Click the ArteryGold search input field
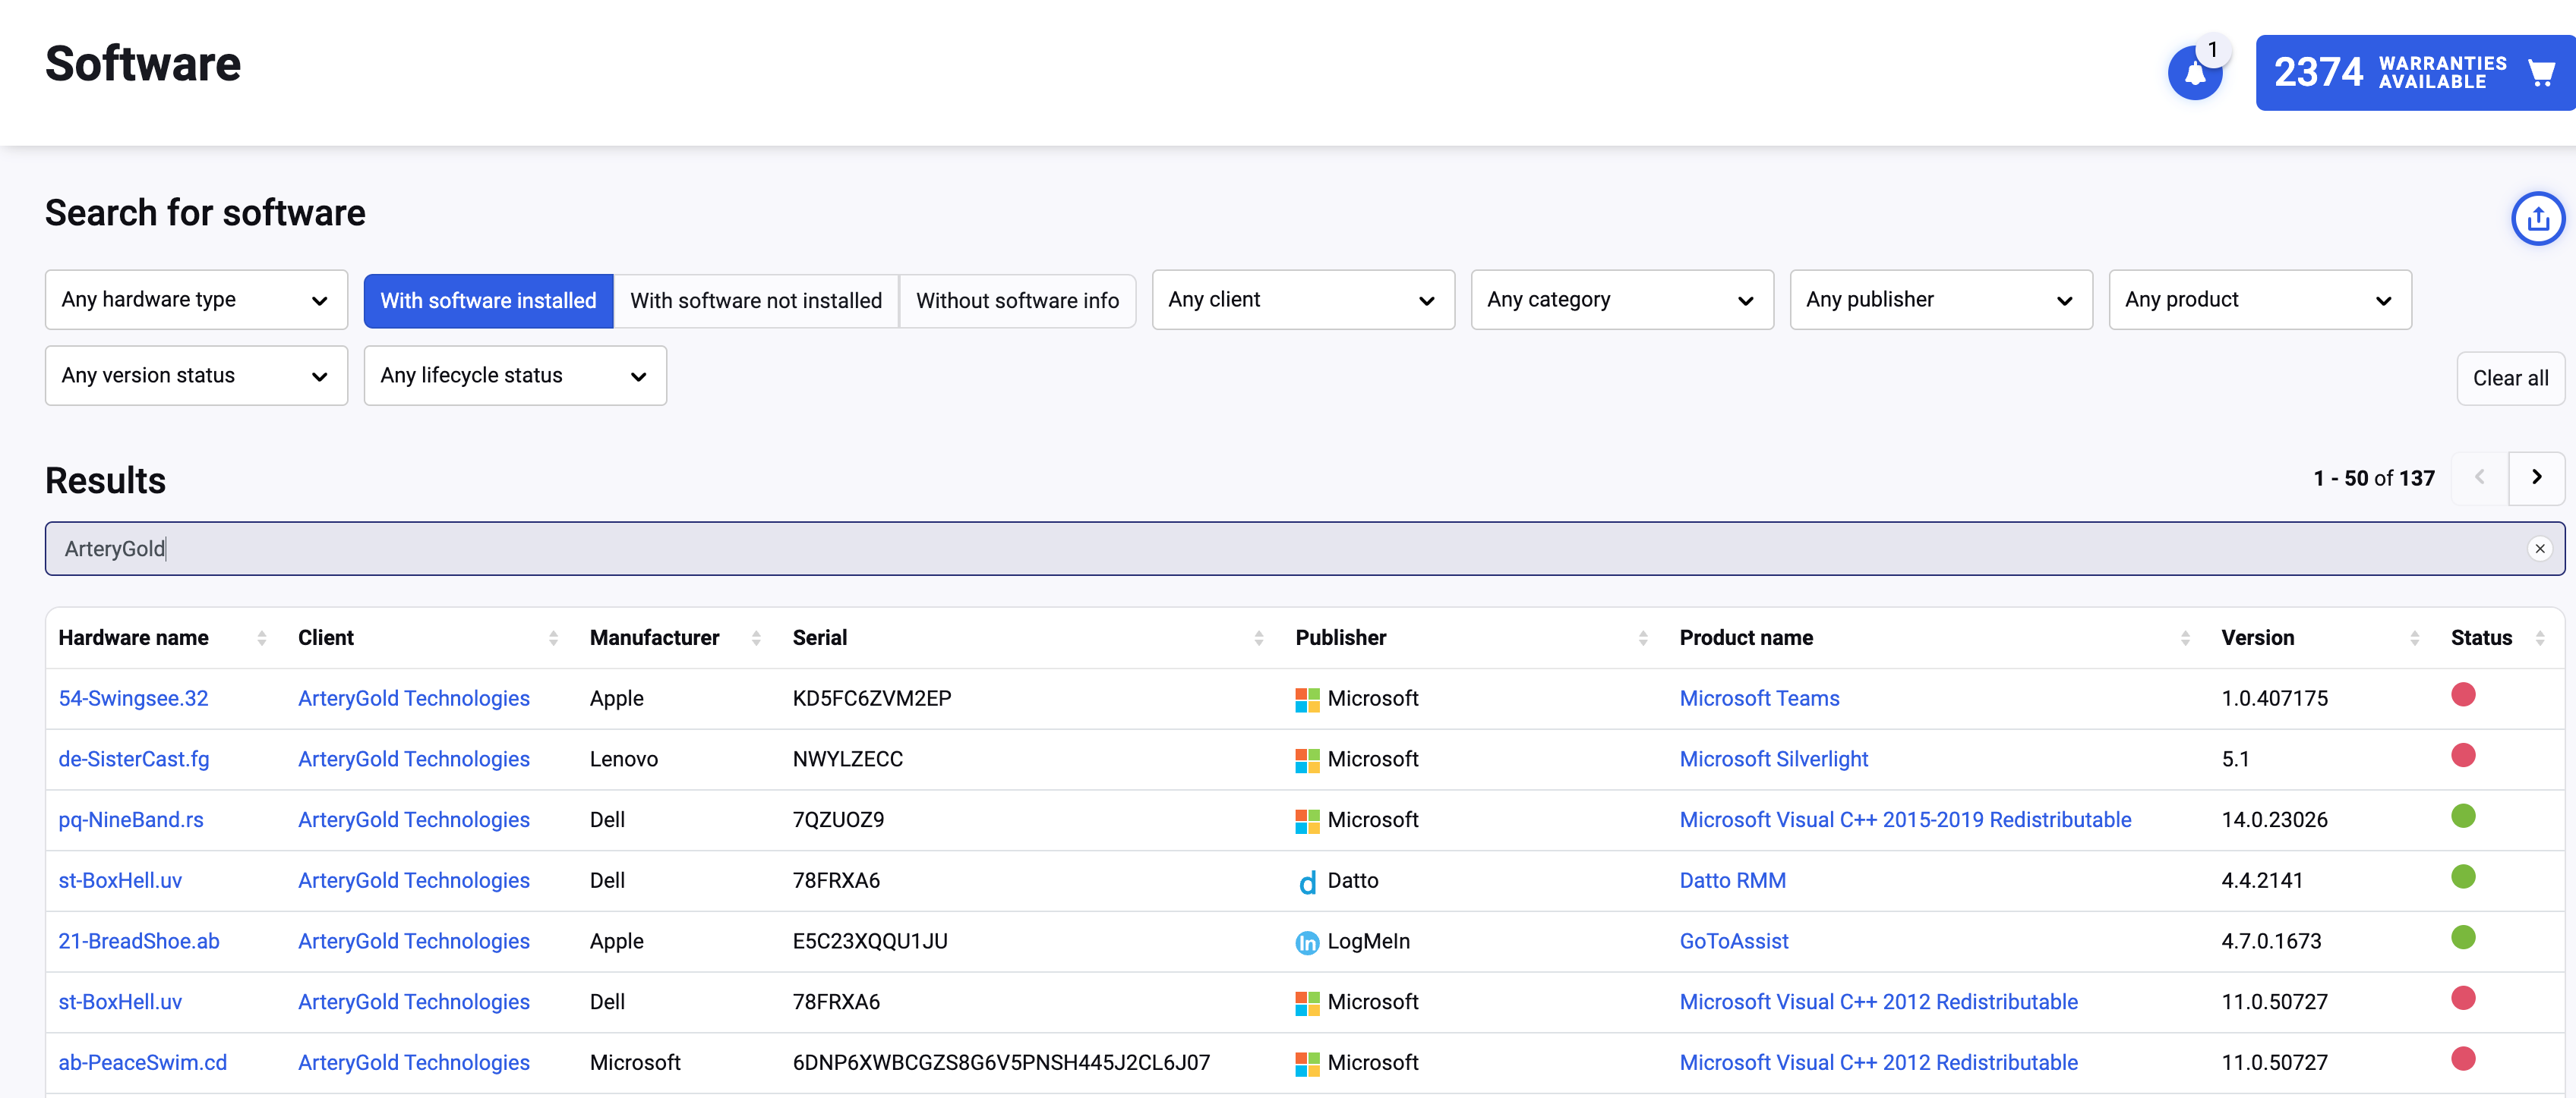The height and width of the screenshot is (1098, 2576). tap(1304, 549)
